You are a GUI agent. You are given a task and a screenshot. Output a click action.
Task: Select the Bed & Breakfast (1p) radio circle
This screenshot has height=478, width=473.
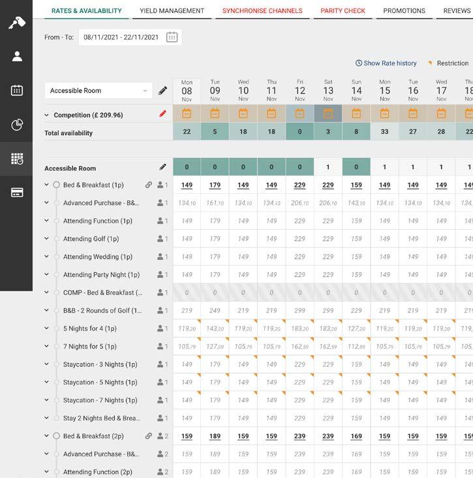(56, 185)
